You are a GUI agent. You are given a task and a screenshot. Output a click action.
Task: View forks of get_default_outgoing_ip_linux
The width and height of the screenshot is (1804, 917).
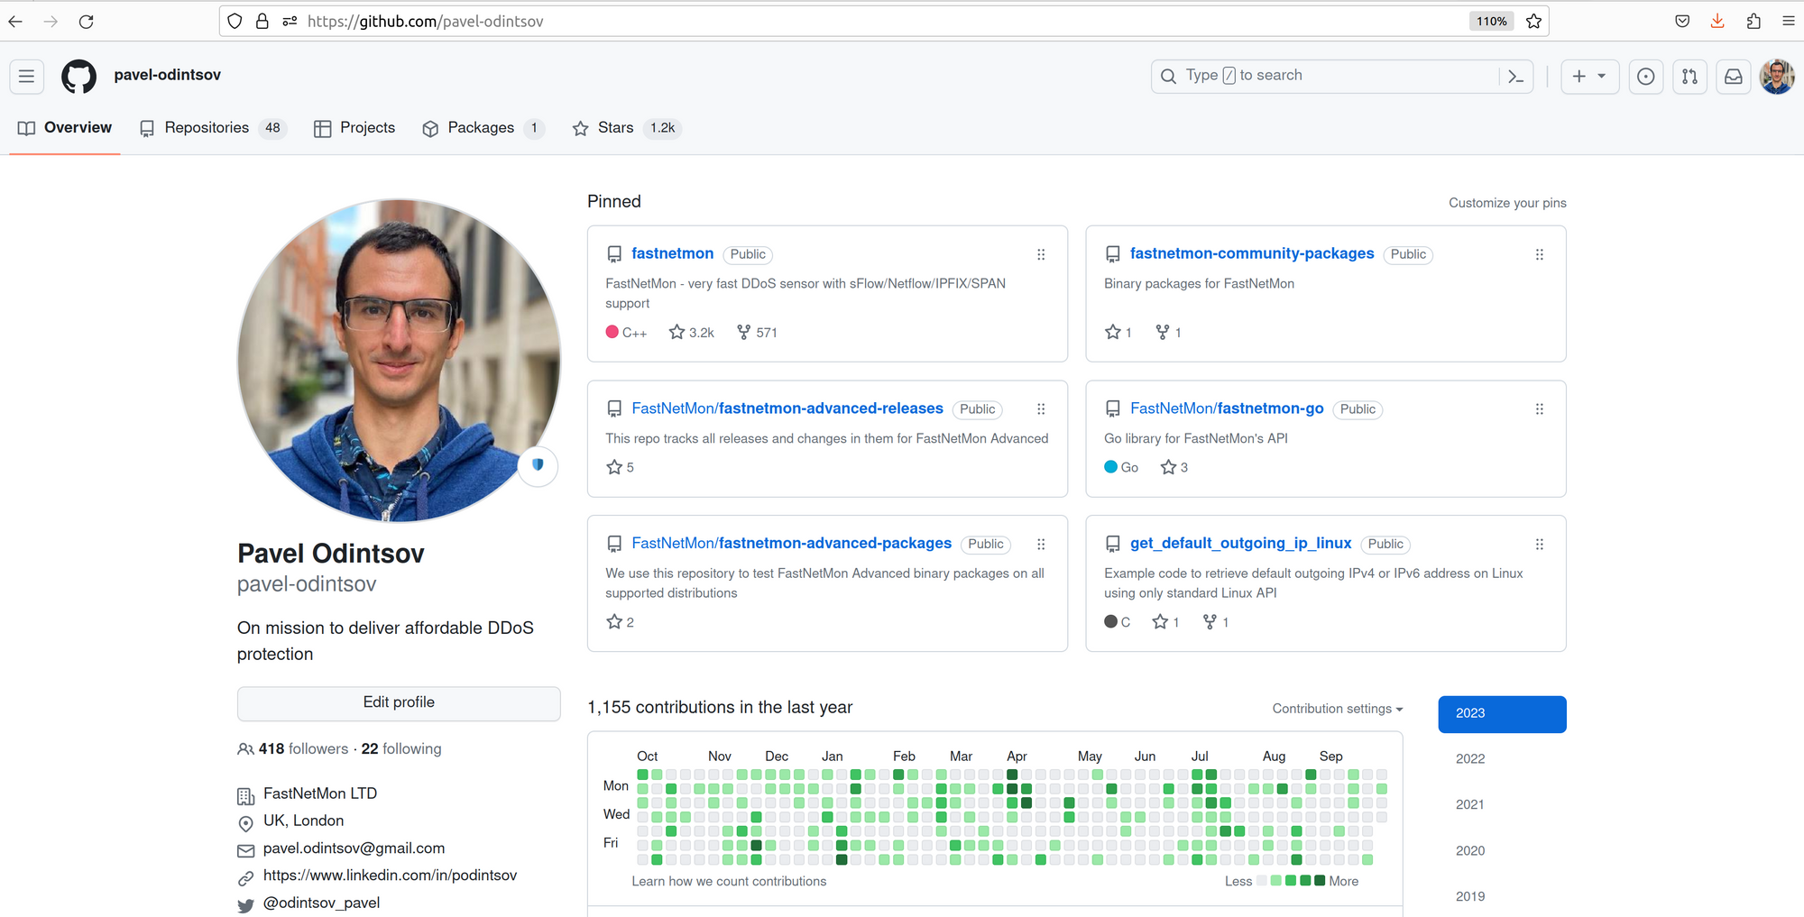pyautogui.click(x=1216, y=622)
